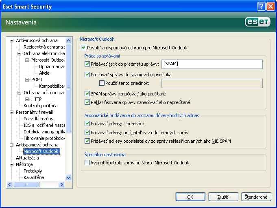Open Upozornenia settings item
Image resolution: width=277 pixels, height=208 pixels.
coord(51,66)
